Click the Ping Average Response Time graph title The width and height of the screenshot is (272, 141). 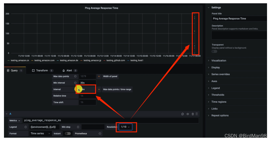pyautogui.click(x=101, y=8)
